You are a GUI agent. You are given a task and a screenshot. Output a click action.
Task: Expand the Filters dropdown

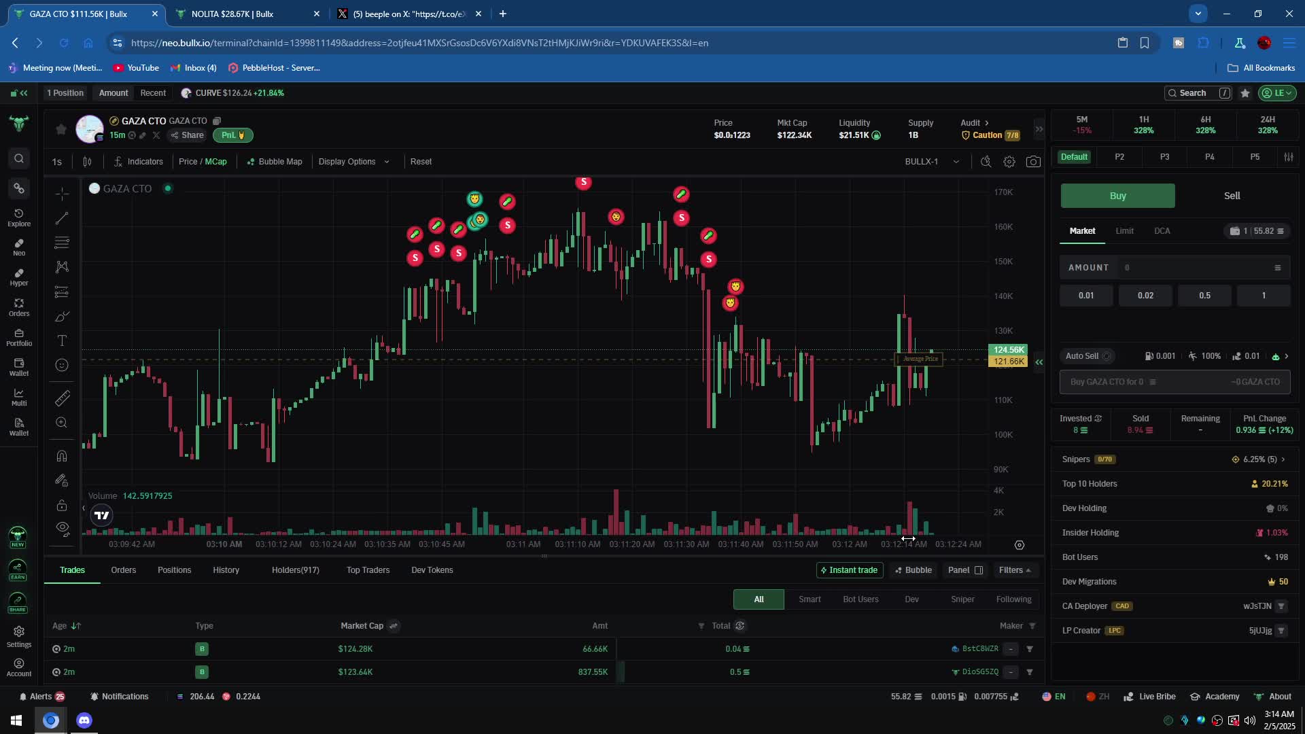tap(1015, 570)
